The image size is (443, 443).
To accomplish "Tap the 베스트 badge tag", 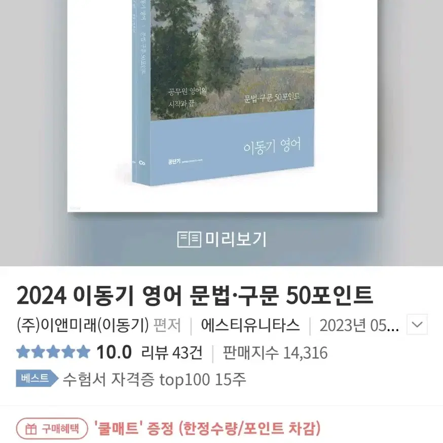I will point(37,378).
